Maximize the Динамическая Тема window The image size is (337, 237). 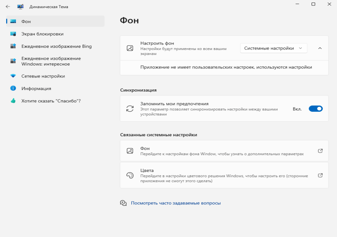[x=313, y=4]
